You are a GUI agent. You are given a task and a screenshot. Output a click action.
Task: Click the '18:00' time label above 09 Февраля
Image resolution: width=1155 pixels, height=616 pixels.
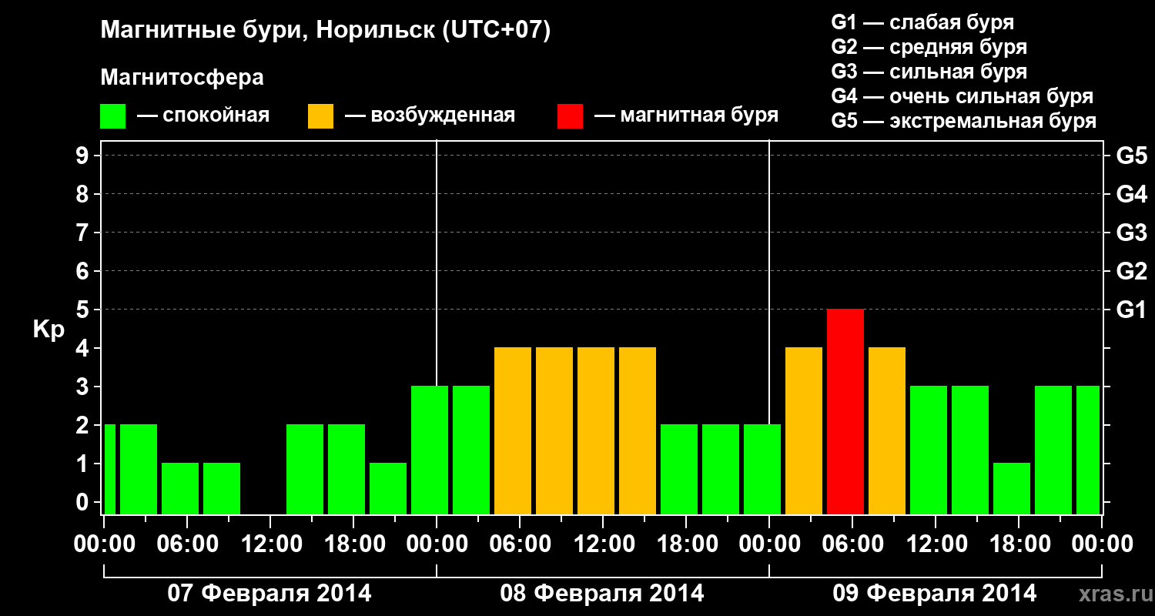point(1019,544)
